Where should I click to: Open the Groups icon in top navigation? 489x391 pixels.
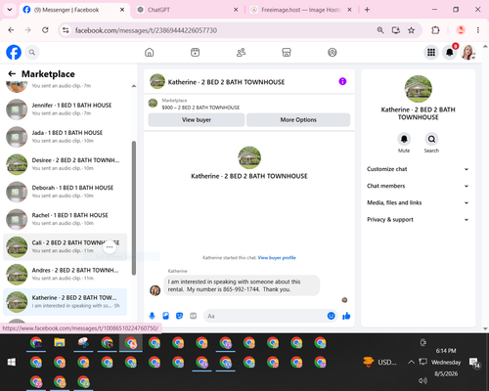click(x=333, y=52)
